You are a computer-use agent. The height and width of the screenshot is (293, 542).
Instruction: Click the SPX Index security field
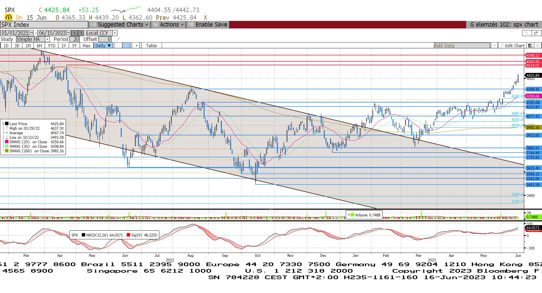pos(44,25)
